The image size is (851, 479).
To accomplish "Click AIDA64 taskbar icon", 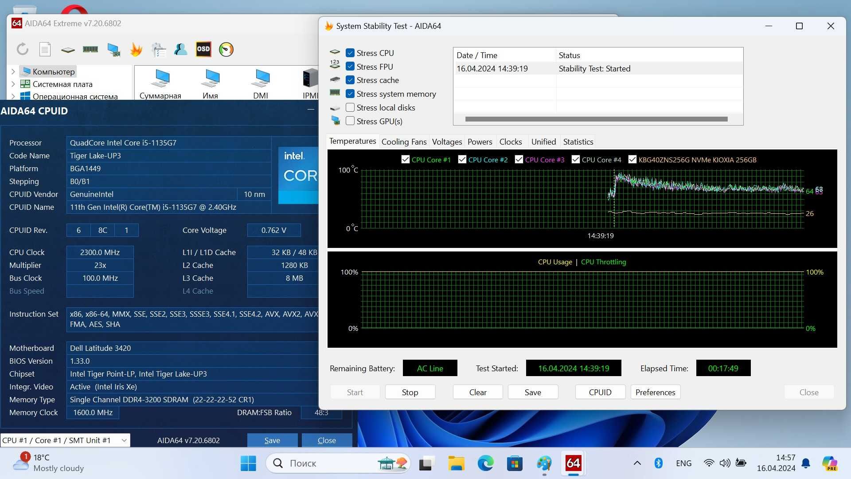I will click(573, 463).
